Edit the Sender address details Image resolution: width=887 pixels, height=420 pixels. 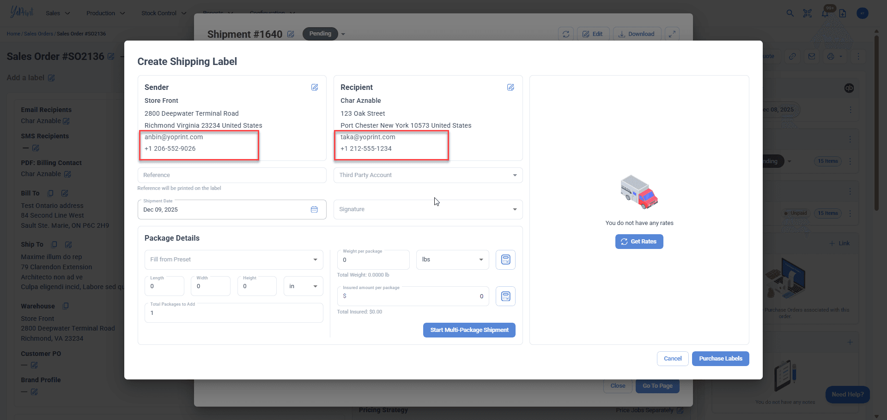315,87
